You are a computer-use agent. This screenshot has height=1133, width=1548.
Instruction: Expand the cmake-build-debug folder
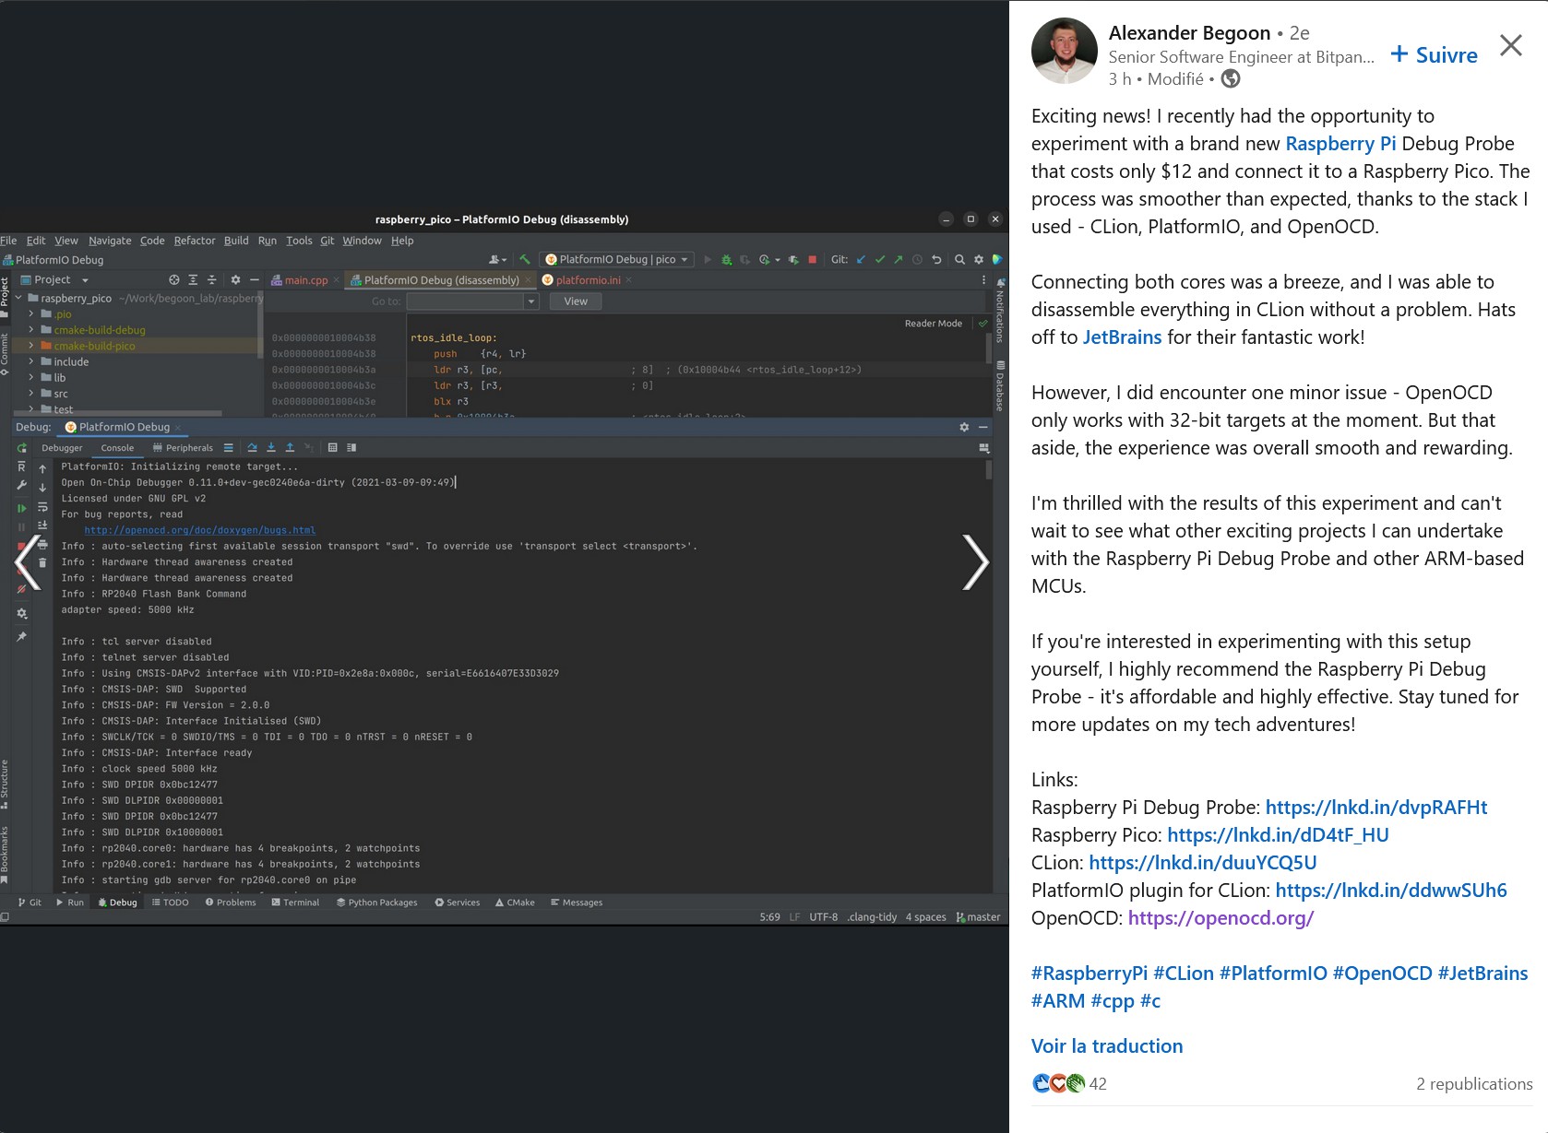[31, 330]
